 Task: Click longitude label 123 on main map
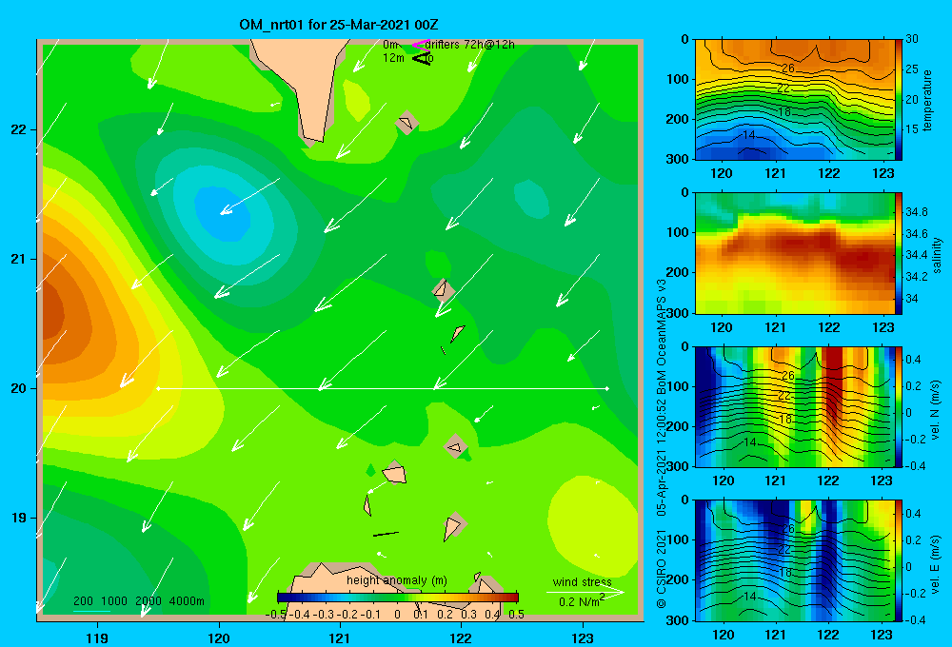point(583,637)
